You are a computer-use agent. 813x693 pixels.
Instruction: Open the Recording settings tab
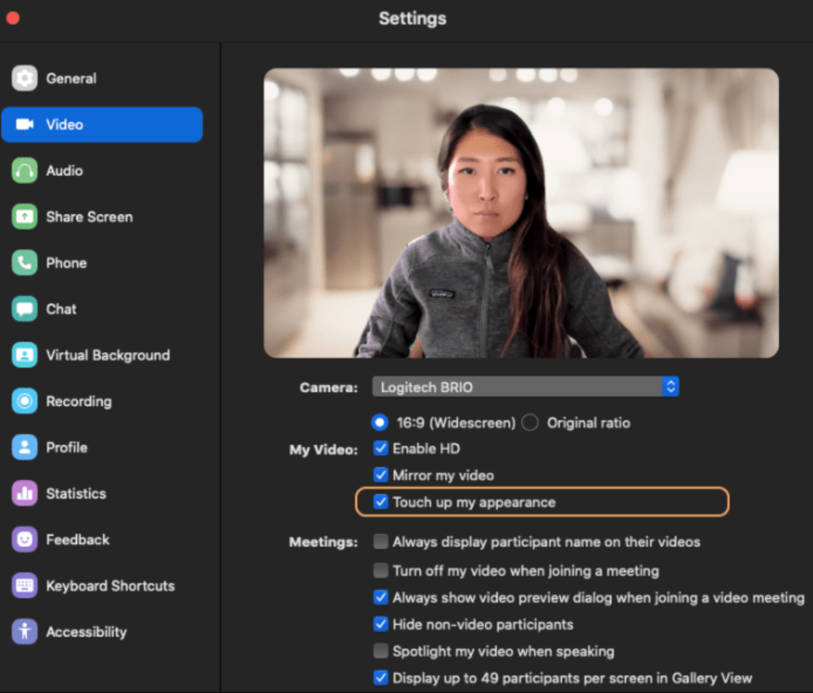[x=102, y=401]
